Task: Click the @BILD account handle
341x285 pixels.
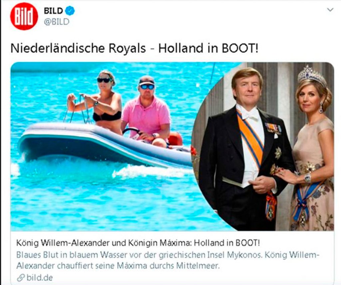Action: [57, 22]
